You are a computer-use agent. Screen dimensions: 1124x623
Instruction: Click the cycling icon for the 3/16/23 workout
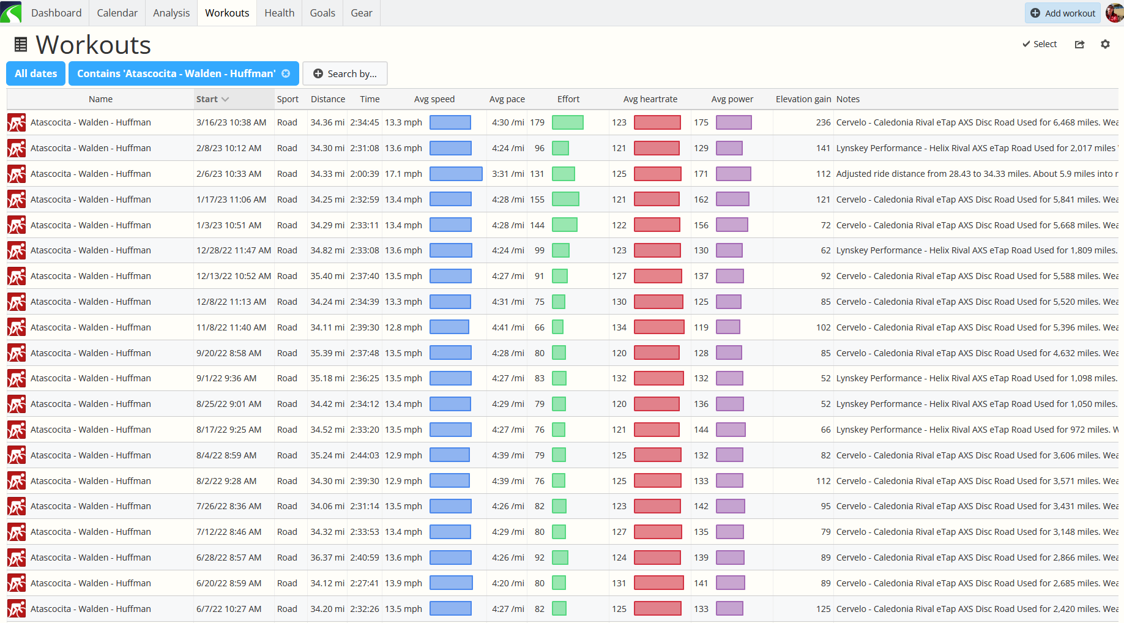click(17, 123)
